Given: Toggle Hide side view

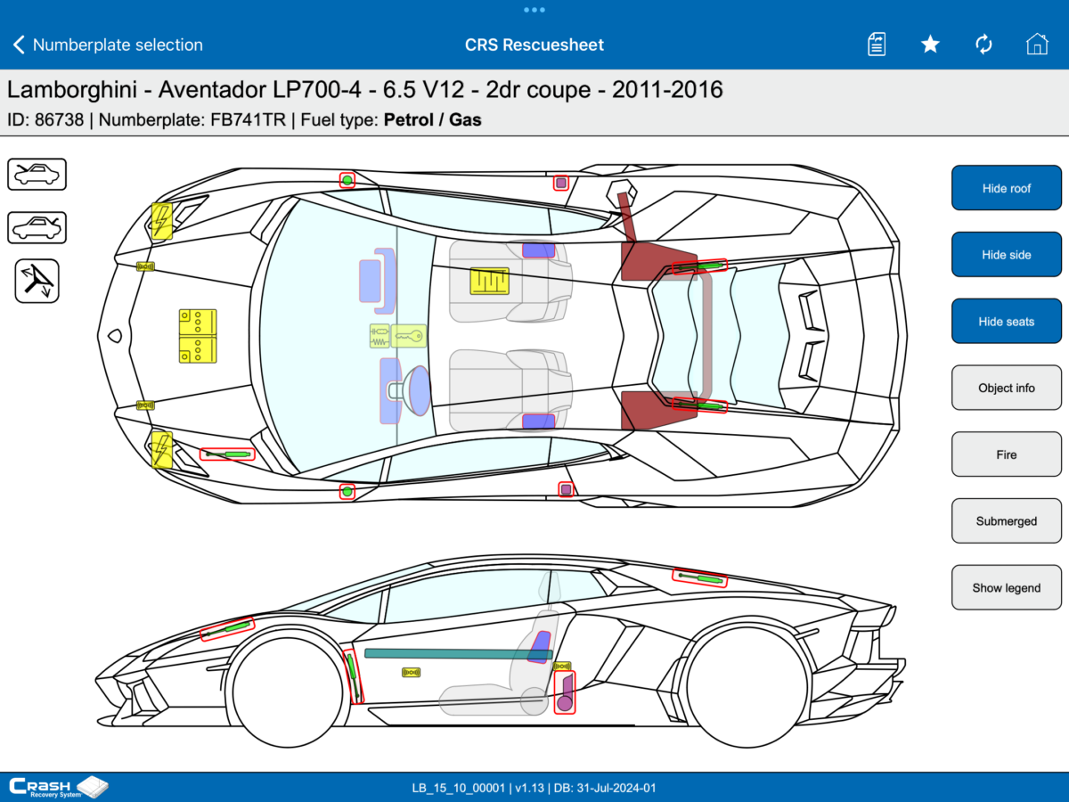Looking at the screenshot, I should pos(1007,255).
